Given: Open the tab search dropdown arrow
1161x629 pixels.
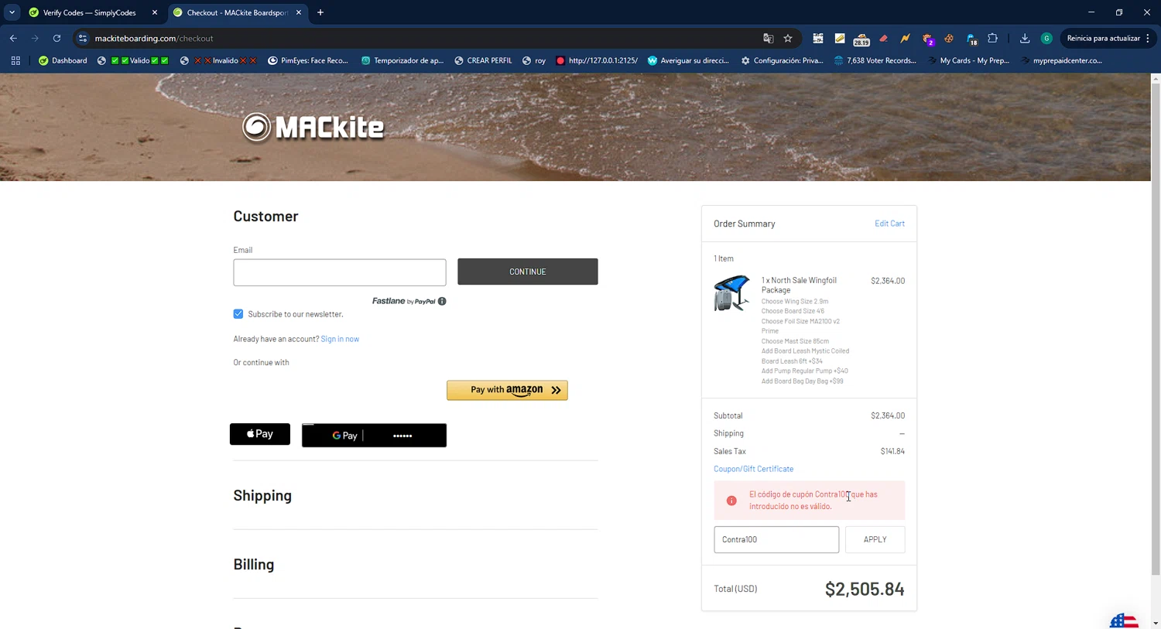Looking at the screenshot, I should (x=12, y=12).
